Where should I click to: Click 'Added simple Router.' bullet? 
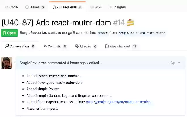coord(43,89)
